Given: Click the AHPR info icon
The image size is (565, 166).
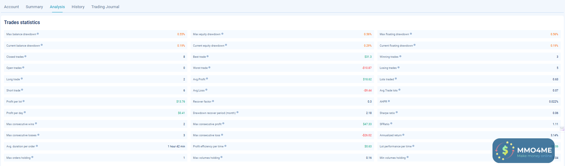Looking at the screenshot, I should (x=389, y=101).
